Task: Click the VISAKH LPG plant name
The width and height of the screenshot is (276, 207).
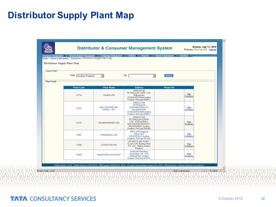Action: [109, 95]
